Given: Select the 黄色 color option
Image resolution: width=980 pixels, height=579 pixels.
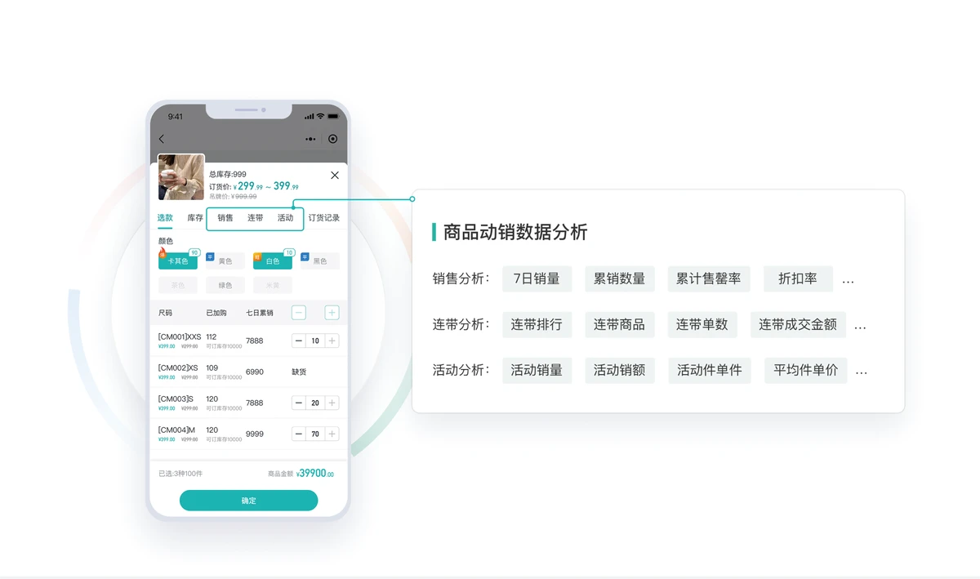Looking at the screenshot, I should (x=225, y=261).
